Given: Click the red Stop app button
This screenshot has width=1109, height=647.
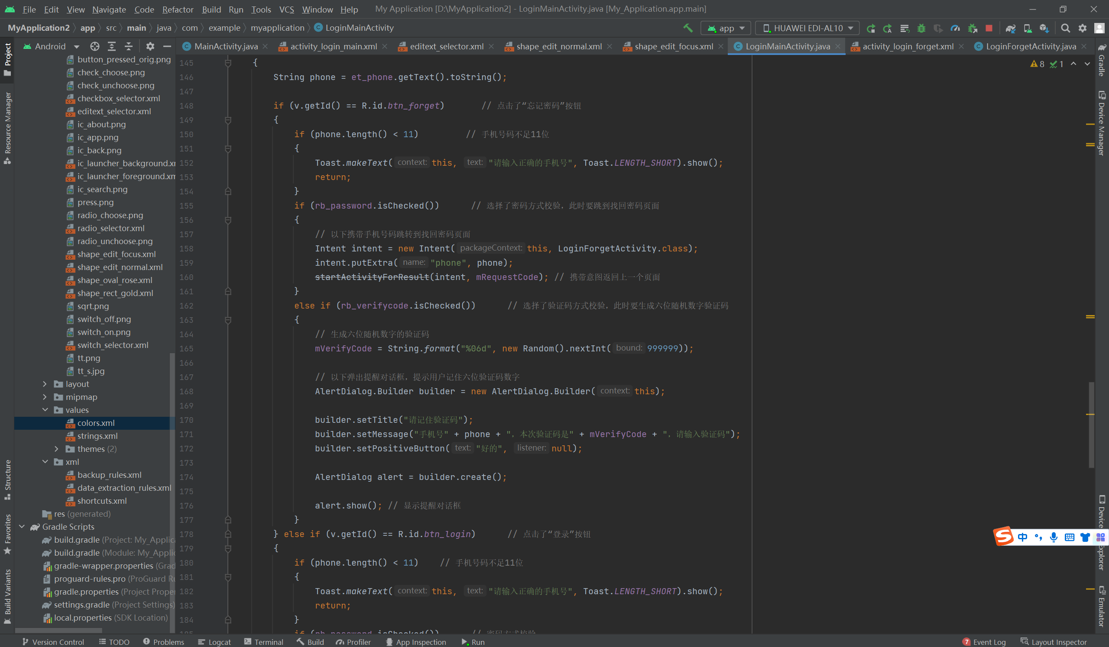Looking at the screenshot, I should pyautogui.click(x=989, y=28).
